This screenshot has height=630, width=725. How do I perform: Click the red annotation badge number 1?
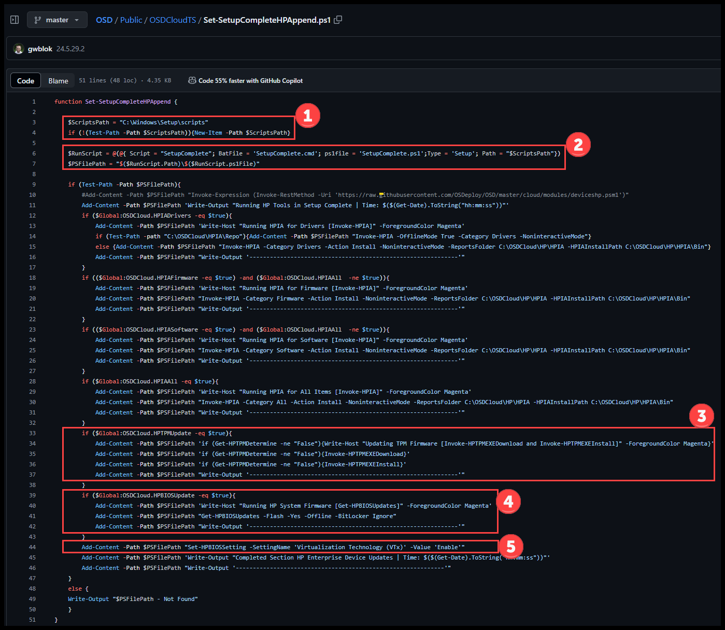pyautogui.click(x=307, y=116)
